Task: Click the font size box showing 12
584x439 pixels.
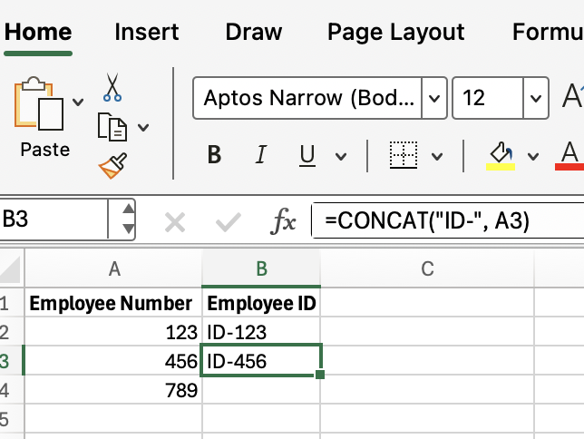Action: point(488,98)
